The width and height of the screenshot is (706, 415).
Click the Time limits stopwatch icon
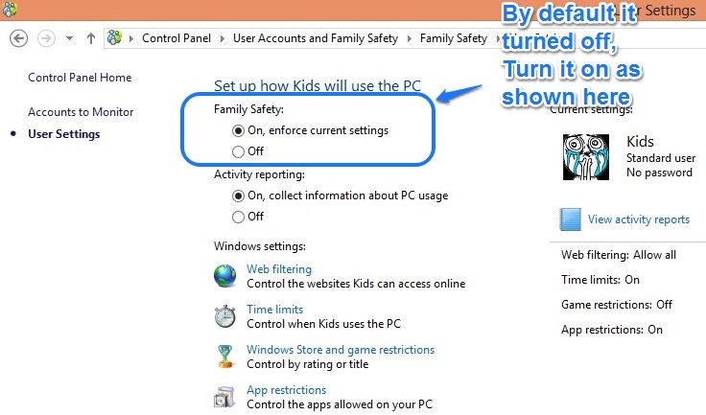pos(225,316)
